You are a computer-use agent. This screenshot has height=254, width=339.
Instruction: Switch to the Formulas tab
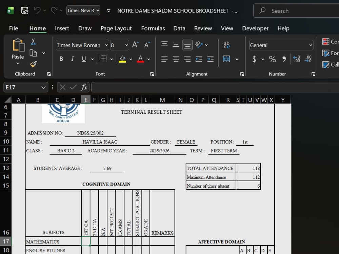click(x=153, y=28)
